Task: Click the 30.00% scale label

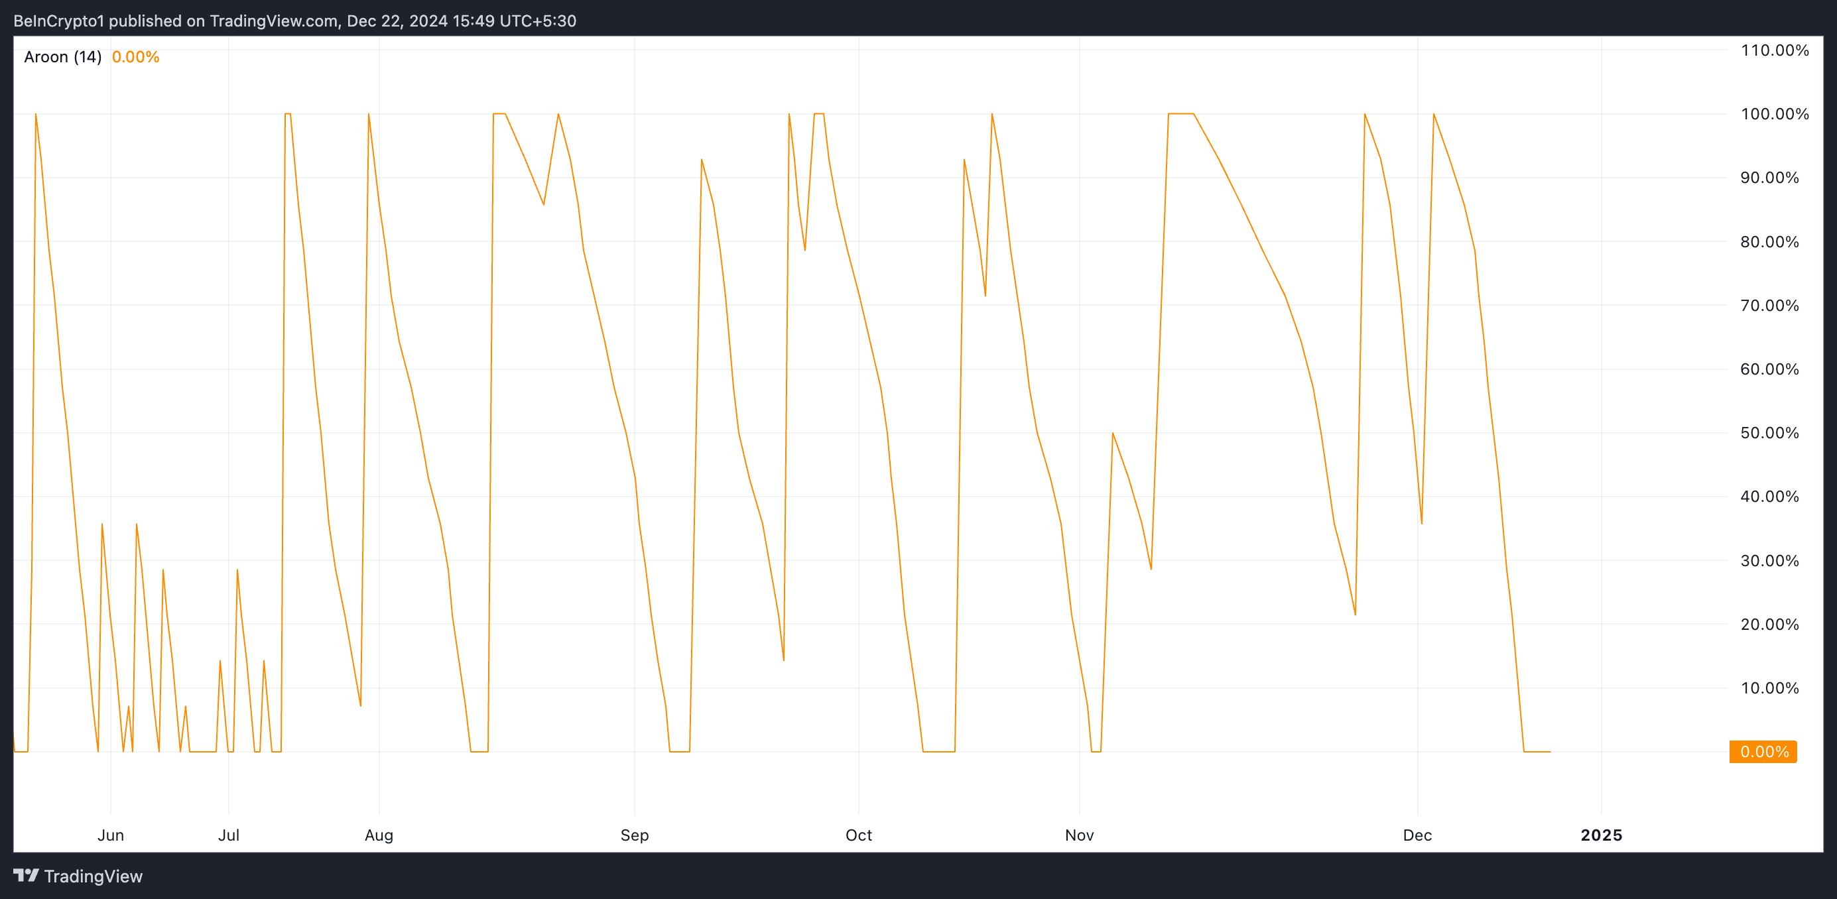Action: click(1769, 560)
